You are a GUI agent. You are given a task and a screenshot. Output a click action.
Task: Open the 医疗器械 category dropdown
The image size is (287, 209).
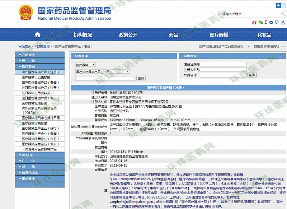pyautogui.click(x=85, y=65)
